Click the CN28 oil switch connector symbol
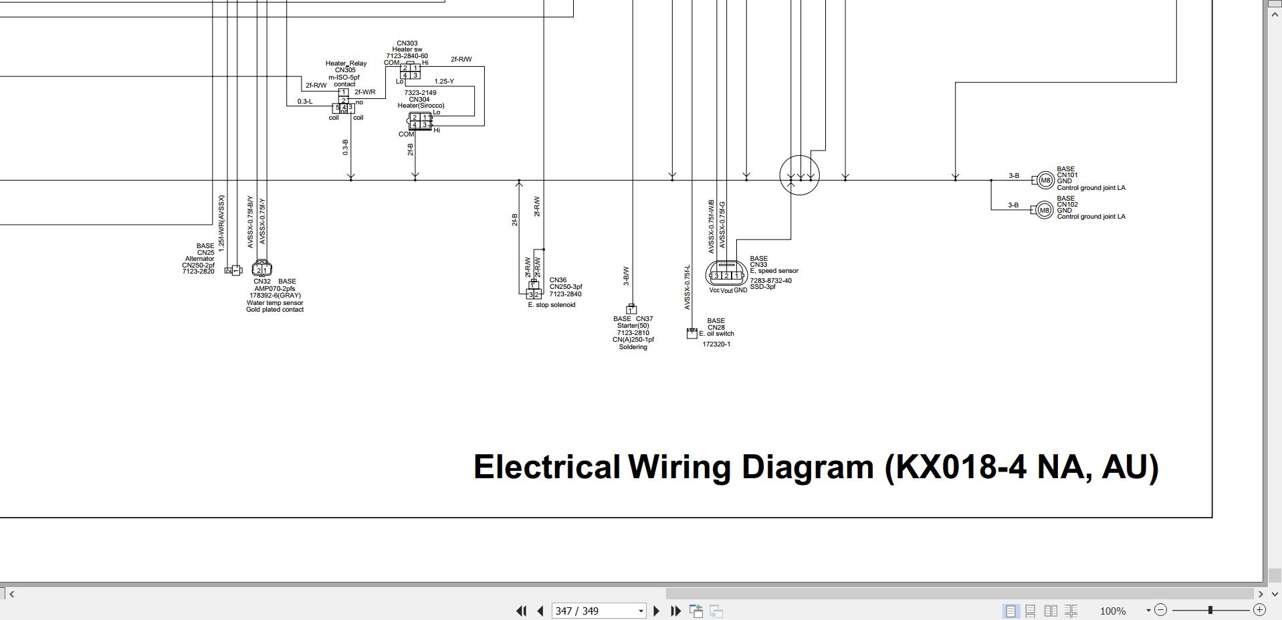The height and width of the screenshot is (620, 1282). click(691, 332)
